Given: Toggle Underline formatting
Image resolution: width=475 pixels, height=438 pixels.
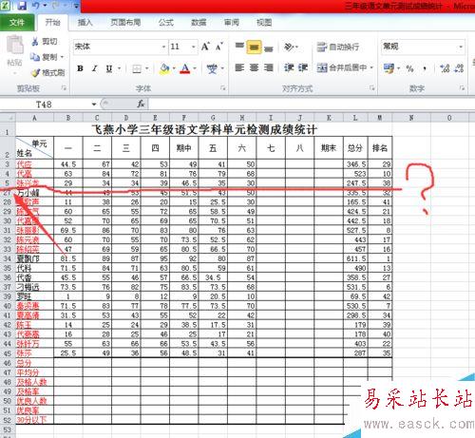Looking at the screenshot, I should point(109,68).
